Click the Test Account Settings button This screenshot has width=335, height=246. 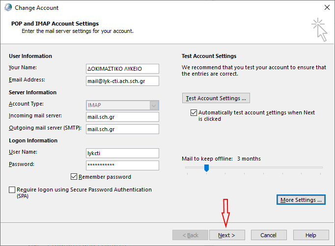(x=216, y=98)
